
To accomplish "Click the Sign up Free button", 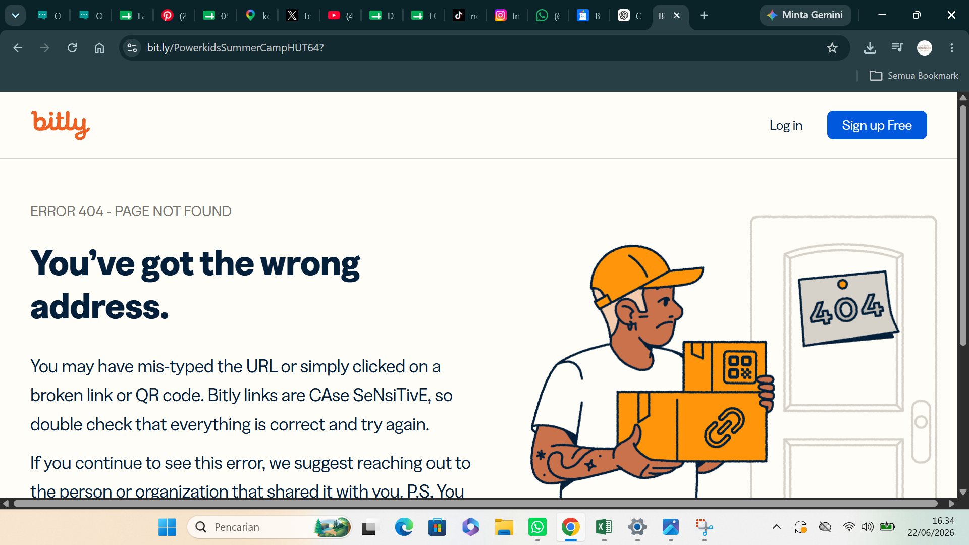I will click(x=877, y=125).
